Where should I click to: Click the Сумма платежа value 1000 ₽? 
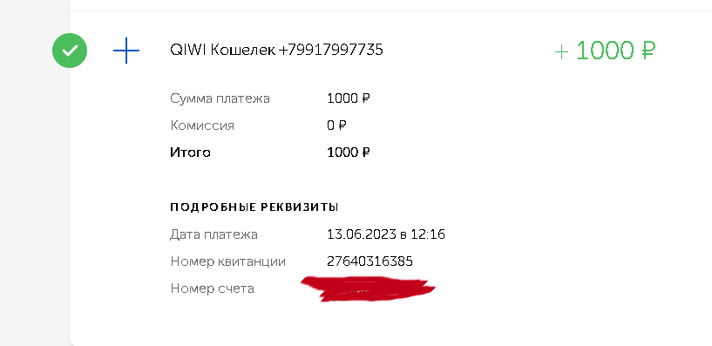click(x=349, y=98)
